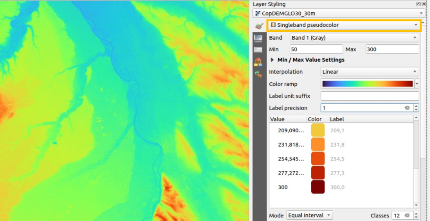Open the Linear interpolation dropdown
Viewport: 430px width, 221px height.
(369, 72)
